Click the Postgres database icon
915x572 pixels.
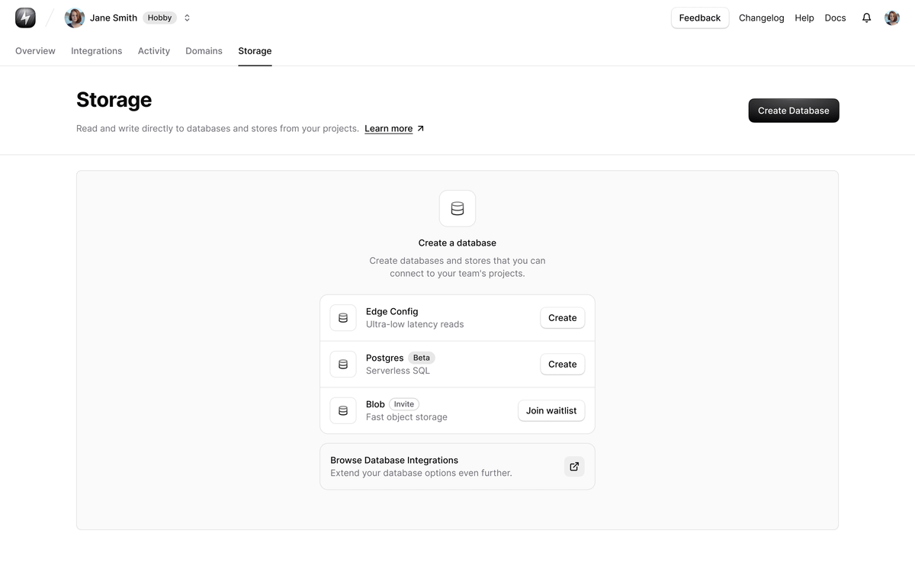[x=343, y=365]
